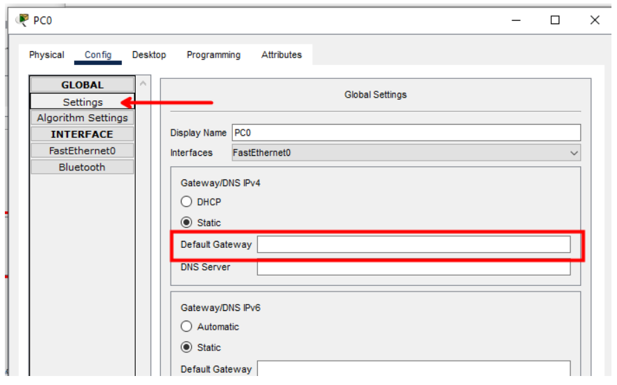Open the Bluetooth interface settings
Image resolution: width=617 pixels, height=385 pixels.
pyautogui.click(x=82, y=167)
